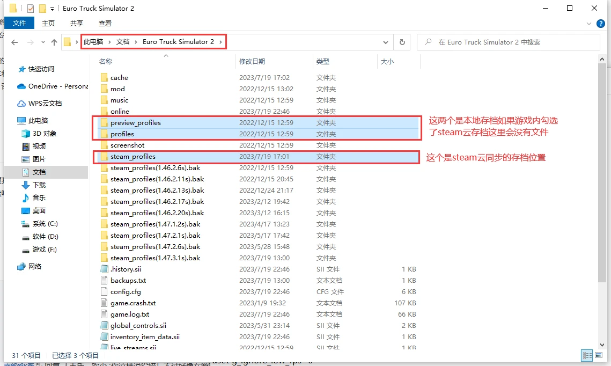This screenshot has height=366, width=611.
Task: Select the game.crash.txt file icon
Action: [x=104, y=303]
